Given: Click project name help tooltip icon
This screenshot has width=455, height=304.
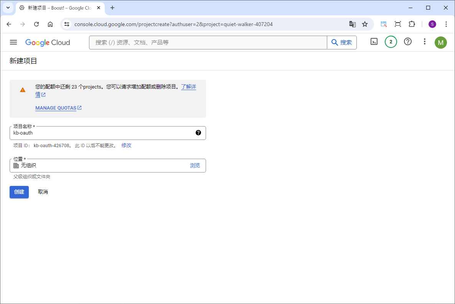Looking at the screenshot, I should [198, 133].
